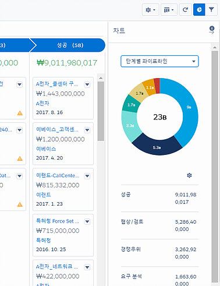Open dropdown on the Dat... card

point(19,176)
